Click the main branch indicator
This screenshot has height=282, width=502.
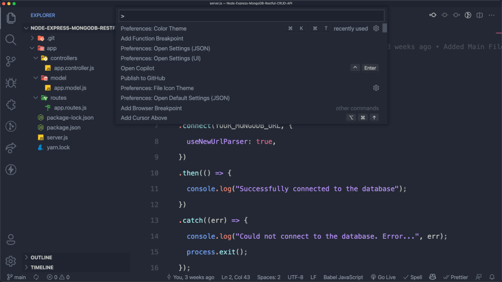point(17,277)
